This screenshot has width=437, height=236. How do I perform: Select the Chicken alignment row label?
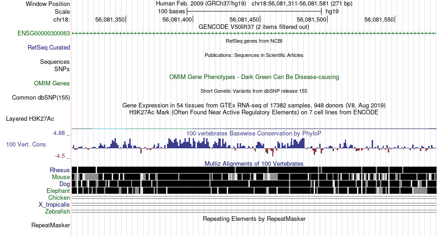59,197
